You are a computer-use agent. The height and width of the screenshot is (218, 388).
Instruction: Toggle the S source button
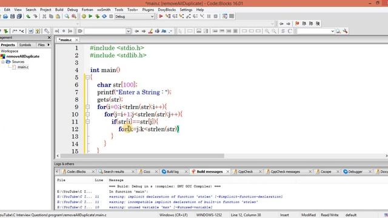pyautogui.click(x=283, y=31)
